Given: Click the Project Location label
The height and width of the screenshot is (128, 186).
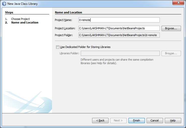Looking at the screenshot, I should [x=65, y=28].
